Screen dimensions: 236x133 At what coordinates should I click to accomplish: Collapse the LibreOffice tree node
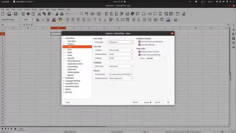coord(64,38)
